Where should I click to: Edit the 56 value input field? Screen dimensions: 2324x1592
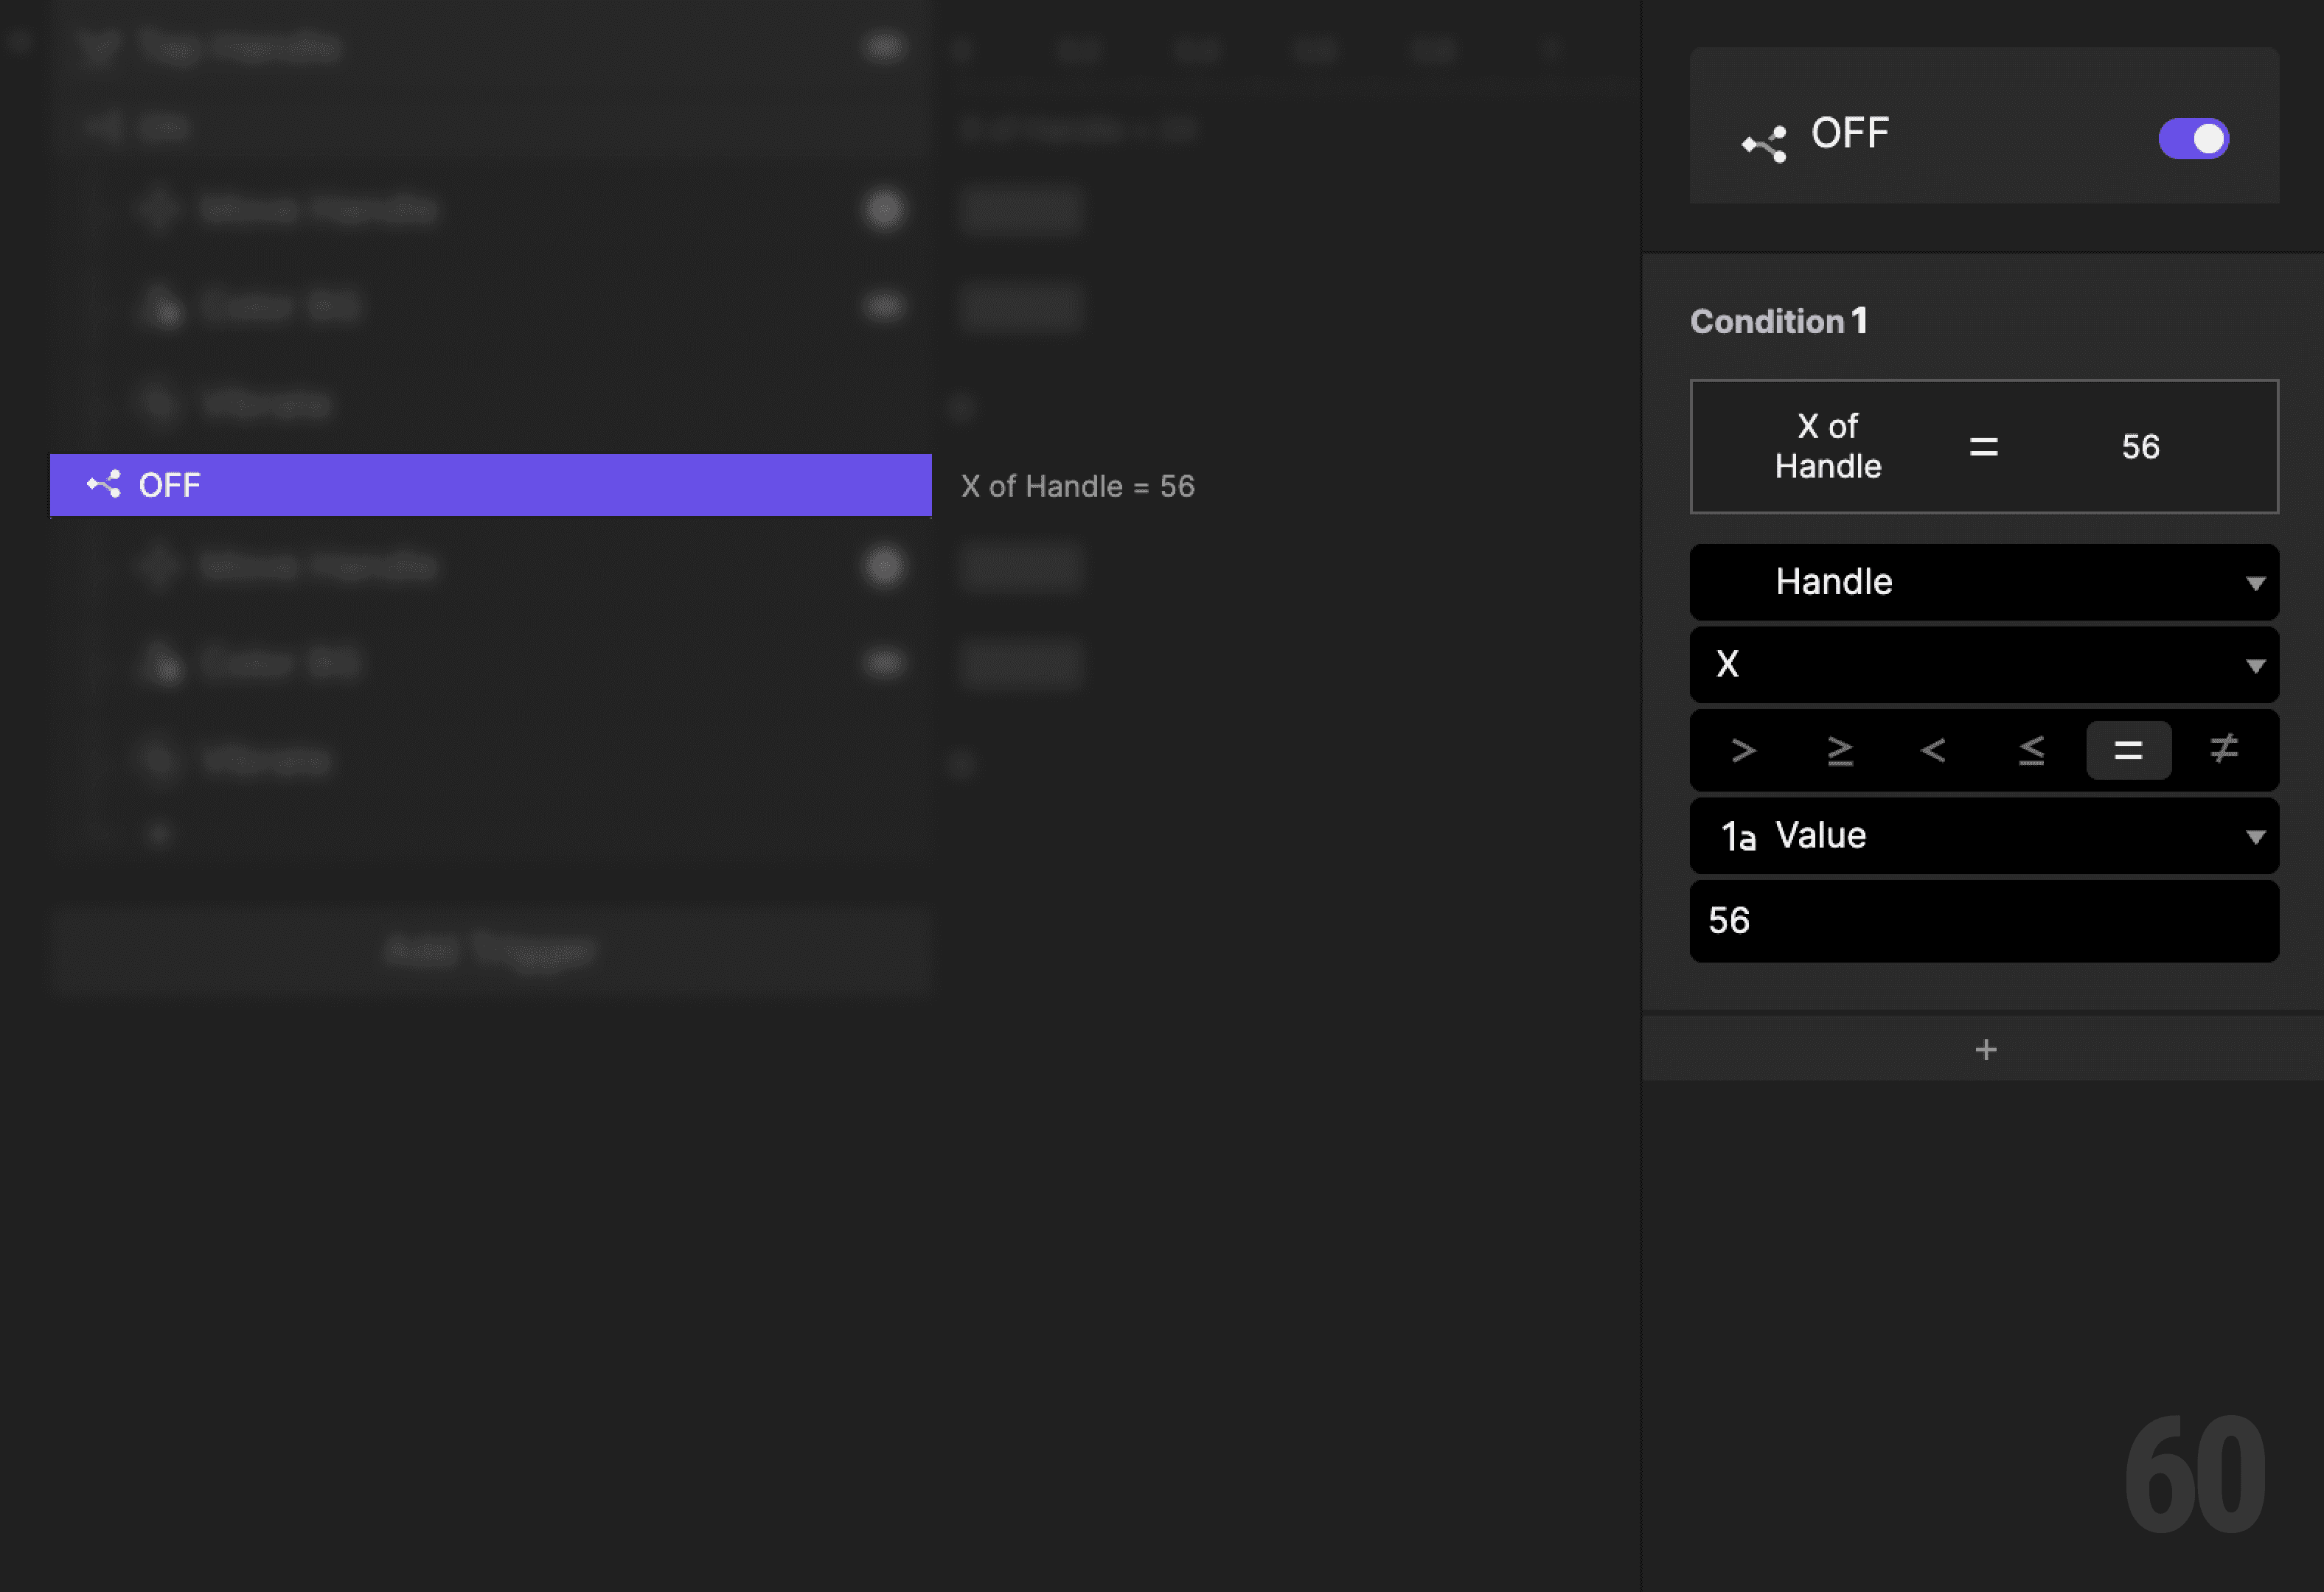(x=1985, y=921)
